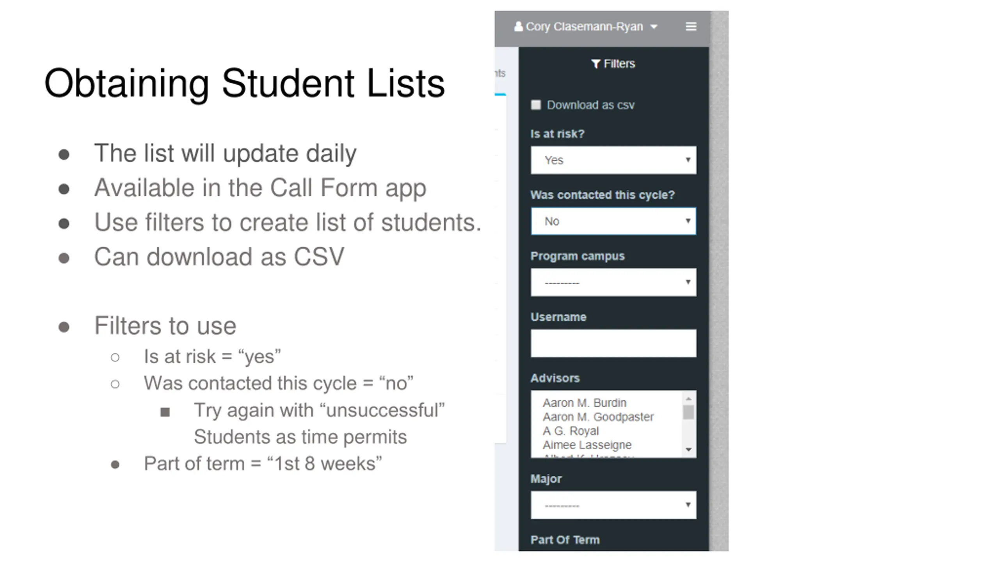Open the Is at risk dropdown

(613, 160)
